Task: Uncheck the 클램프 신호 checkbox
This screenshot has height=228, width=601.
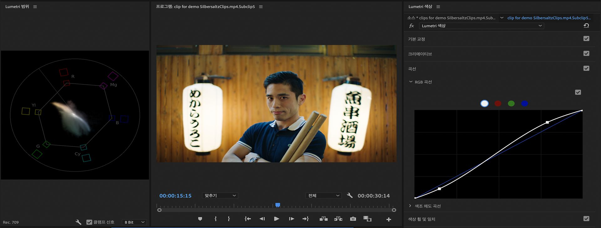Action: tap(89, 222)
